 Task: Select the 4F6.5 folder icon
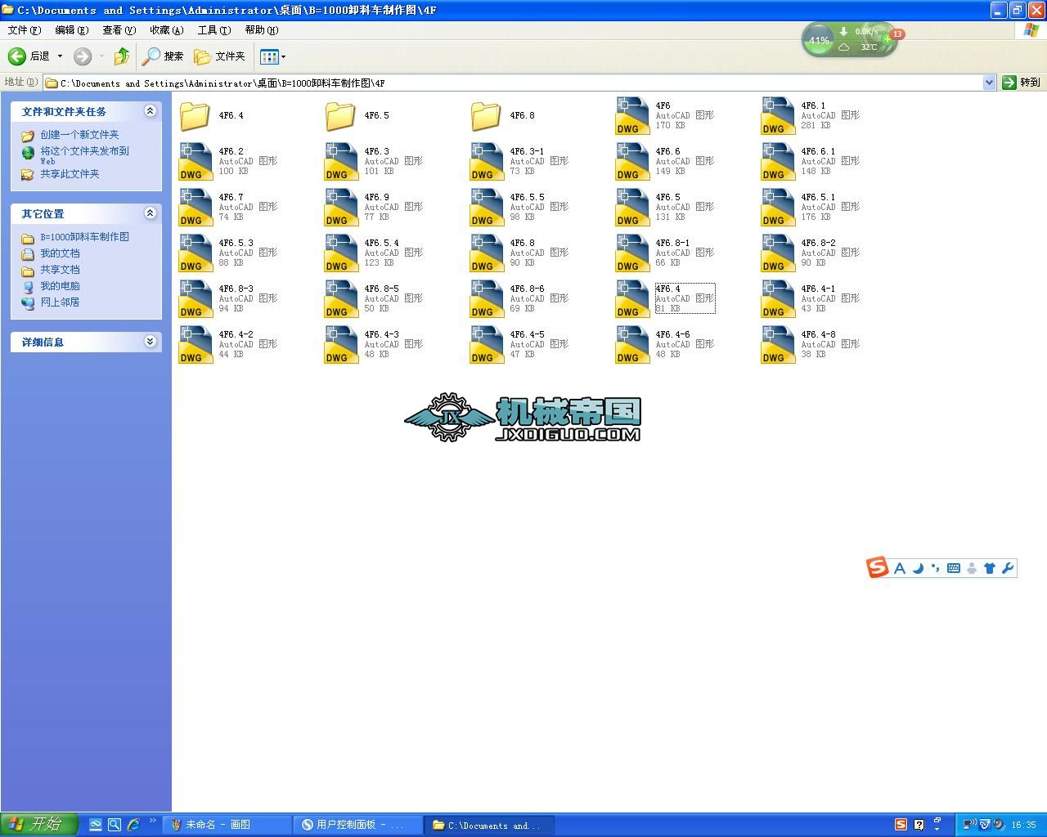[340, 116]
